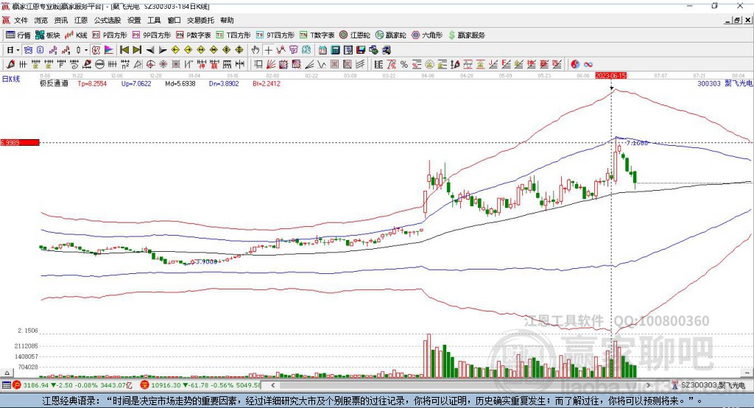This screenshot has height=408, width=754.
Task: Expand the 日 period dropdown arrow
Action: tap(18, 50)
